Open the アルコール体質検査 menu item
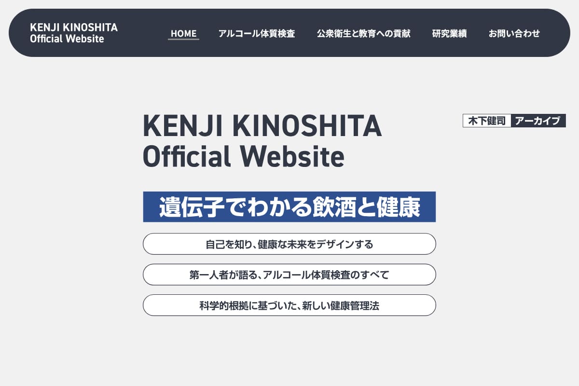579x386 pixels. (256, 34)
